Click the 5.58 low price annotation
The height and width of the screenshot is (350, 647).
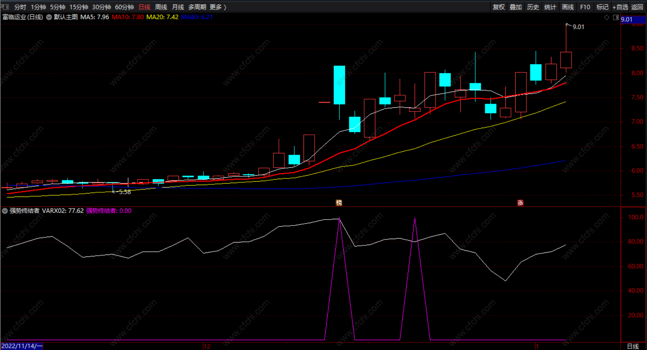125,192
